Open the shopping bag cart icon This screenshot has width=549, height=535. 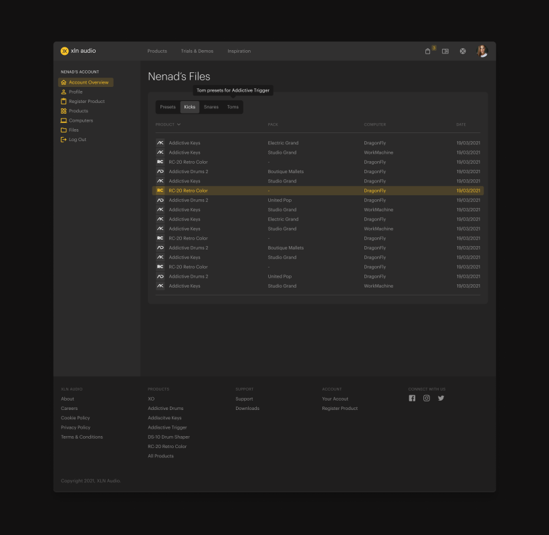[428, 51]
